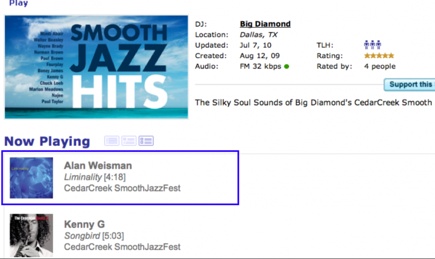
Task: Click the Songbird track title
Action: click(x=80, y=236)
